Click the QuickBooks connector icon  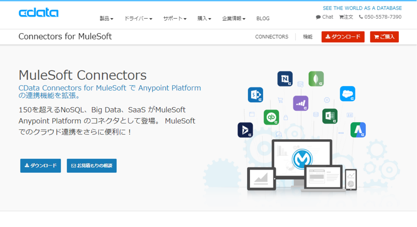tap(271, 117)
